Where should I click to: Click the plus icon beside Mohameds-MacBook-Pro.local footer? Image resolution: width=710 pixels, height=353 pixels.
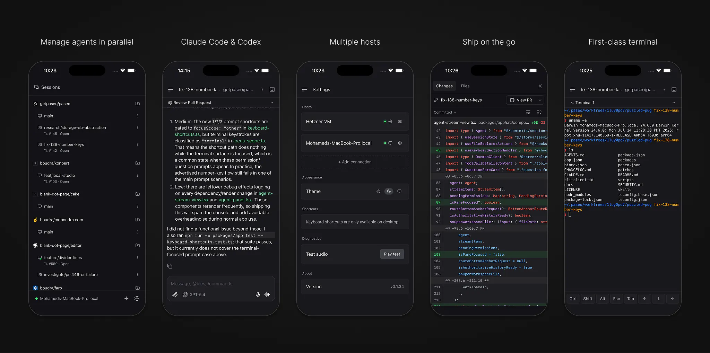[x=127, y=298]
